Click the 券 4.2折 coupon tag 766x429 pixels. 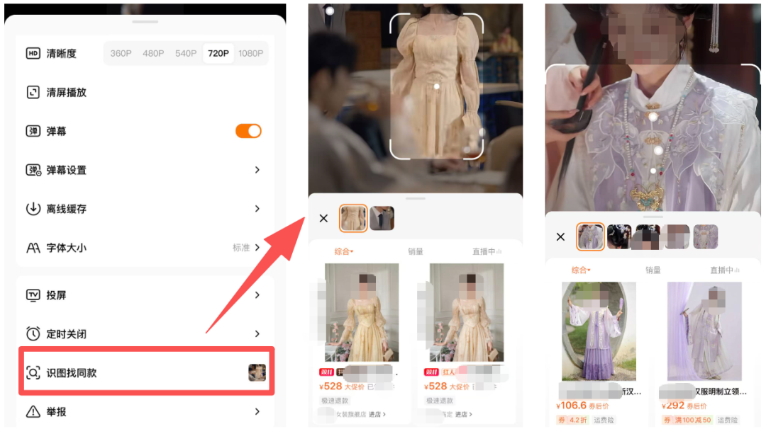(572, 420)
